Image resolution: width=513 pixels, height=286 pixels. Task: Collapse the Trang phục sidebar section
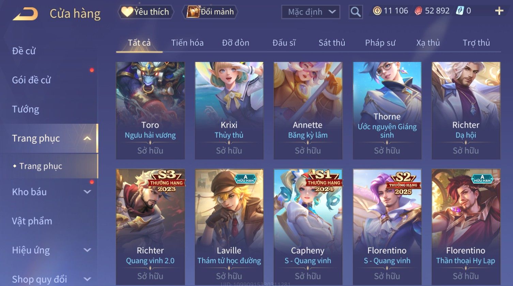pos(87,138)
